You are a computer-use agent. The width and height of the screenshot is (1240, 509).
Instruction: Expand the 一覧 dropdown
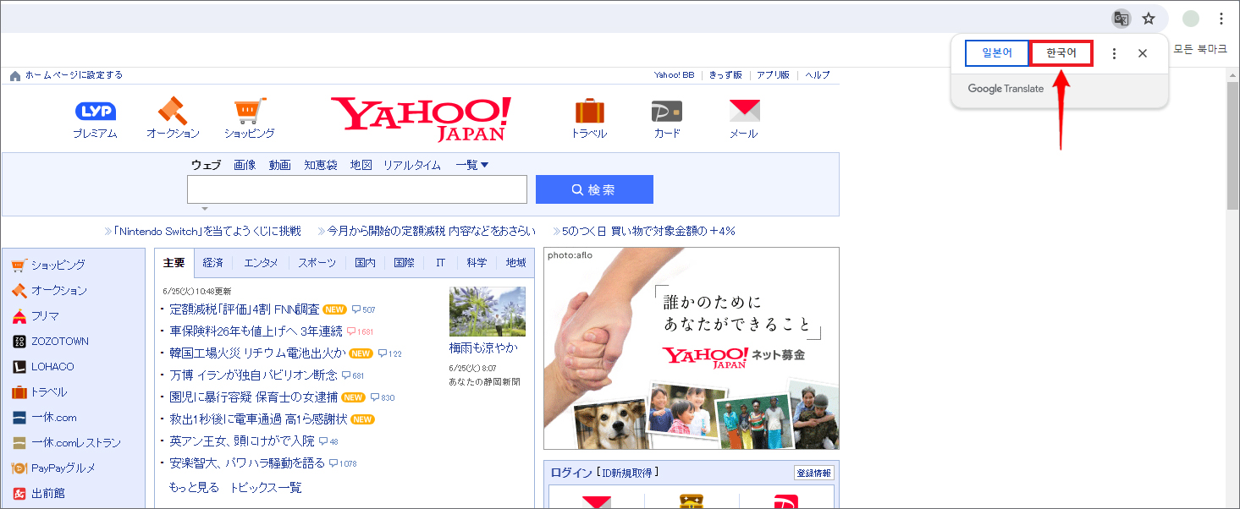tap(472, 165)
